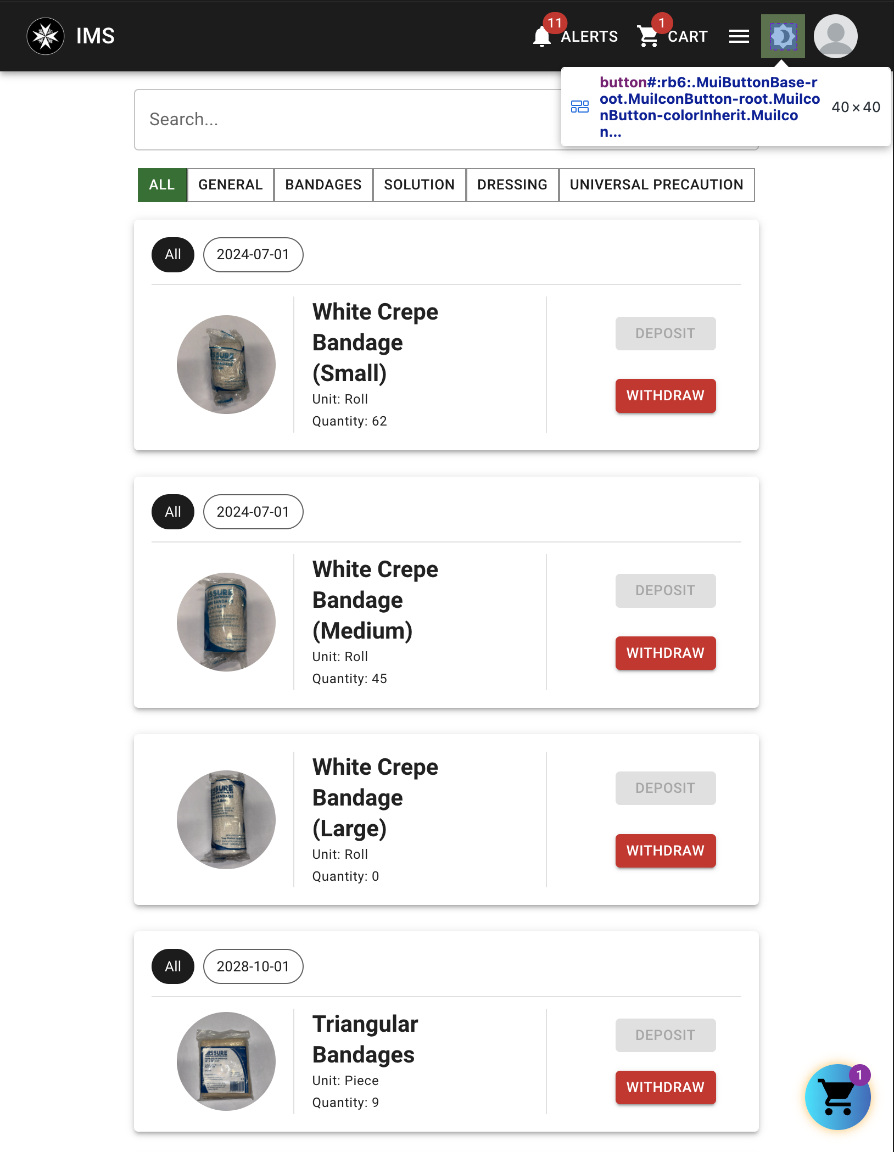Withdraw White Crepe Bandage (Small)
The image size is (894, 1152).
(666, 396)
